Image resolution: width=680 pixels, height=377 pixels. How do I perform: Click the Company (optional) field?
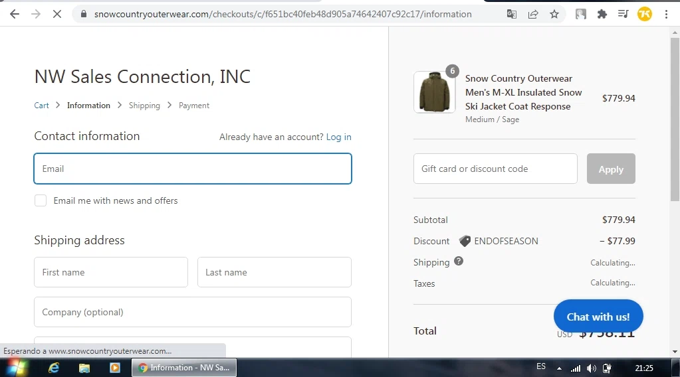(193, 312)
